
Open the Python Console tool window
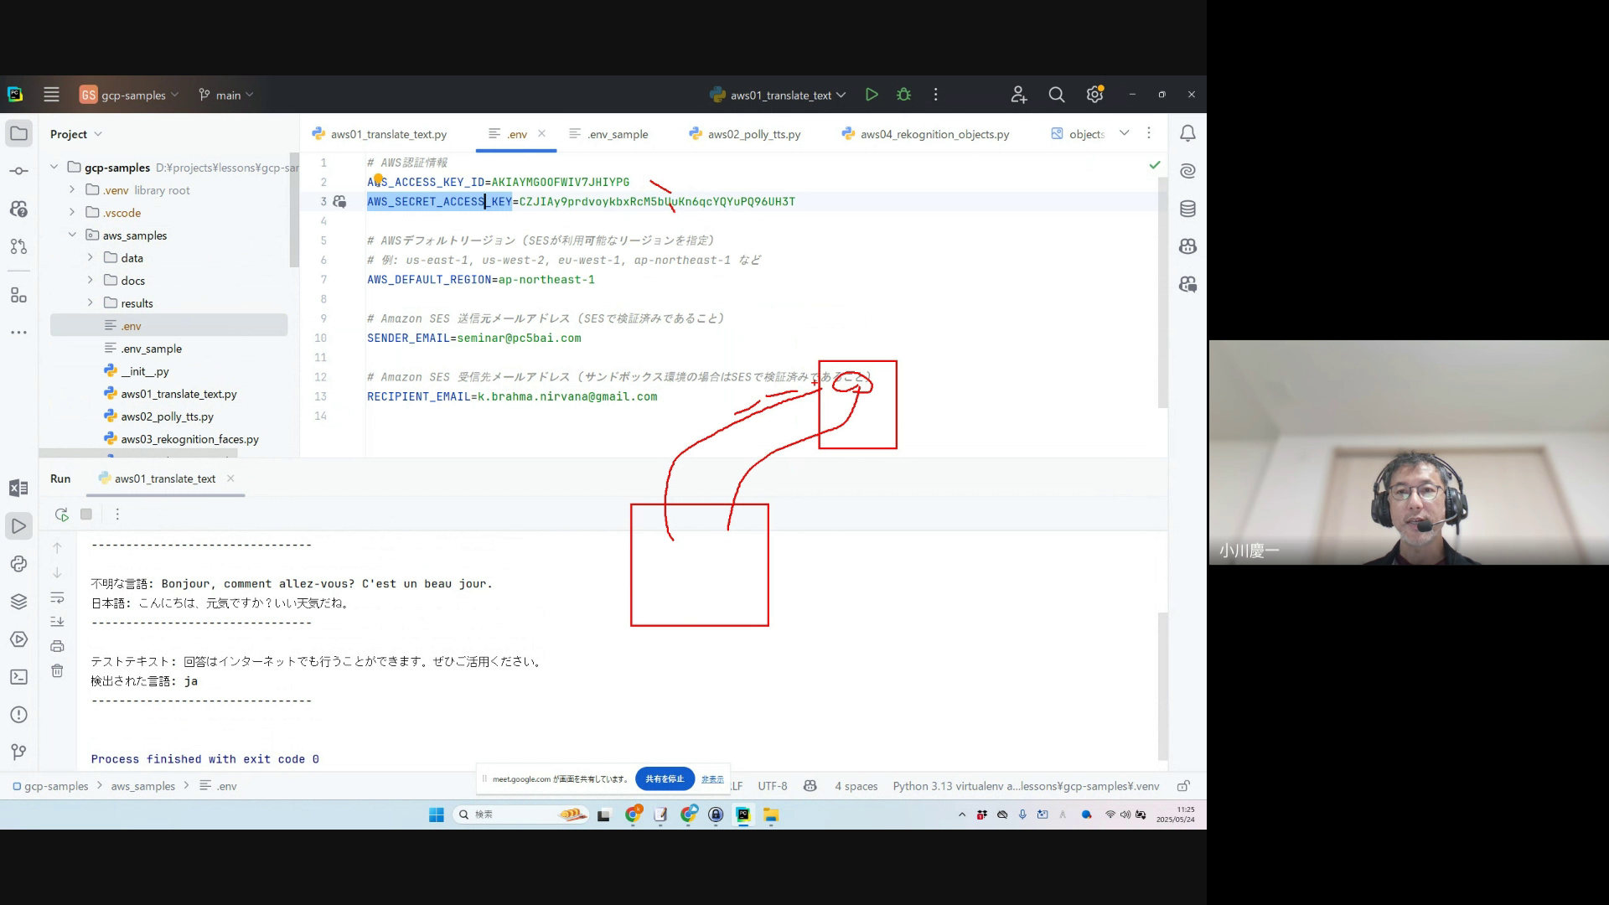coord(18,564)
